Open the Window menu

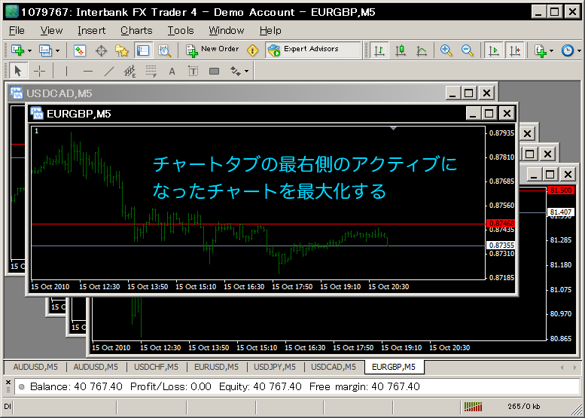point(227,31)
